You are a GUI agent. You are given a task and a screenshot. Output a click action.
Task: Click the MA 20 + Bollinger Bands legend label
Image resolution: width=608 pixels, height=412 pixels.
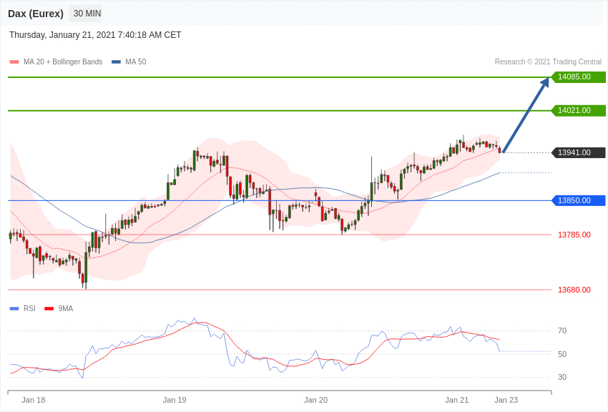pyautogui.click(x=63, y=62)
